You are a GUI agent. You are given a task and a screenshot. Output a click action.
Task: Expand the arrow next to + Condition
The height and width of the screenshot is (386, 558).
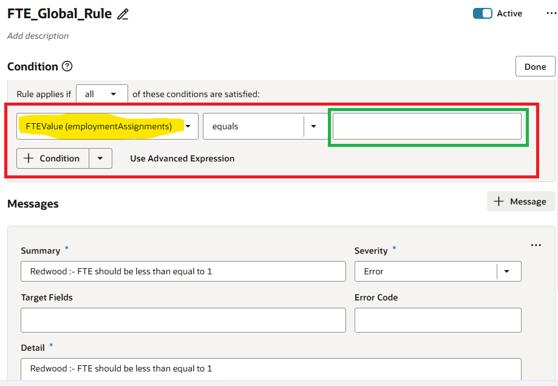(x=100, y=158)
